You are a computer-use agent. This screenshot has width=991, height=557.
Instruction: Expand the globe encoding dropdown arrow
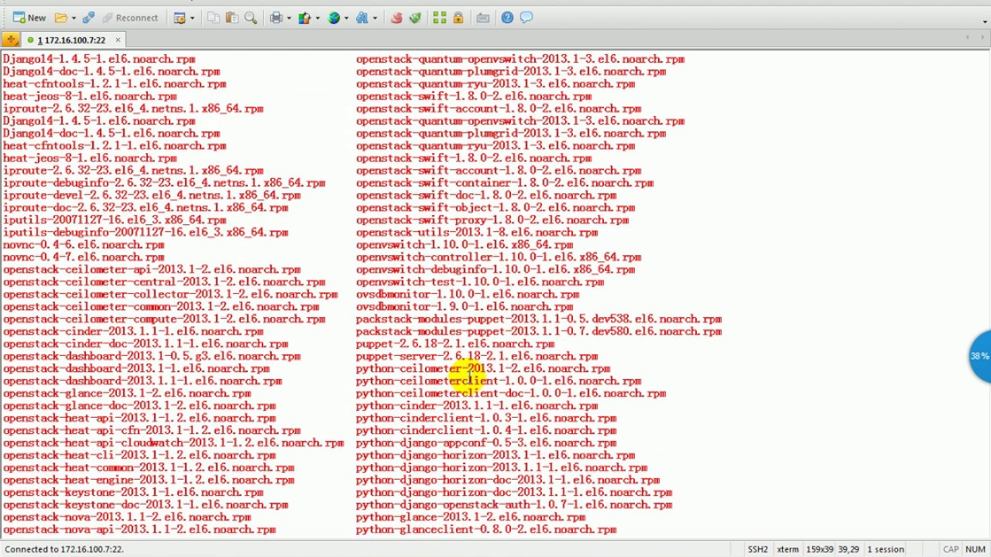[346, 17]
